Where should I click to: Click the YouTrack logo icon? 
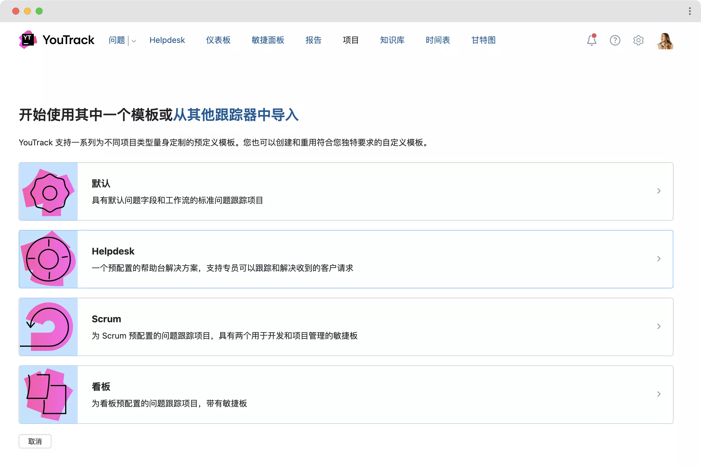click(28, 40)
